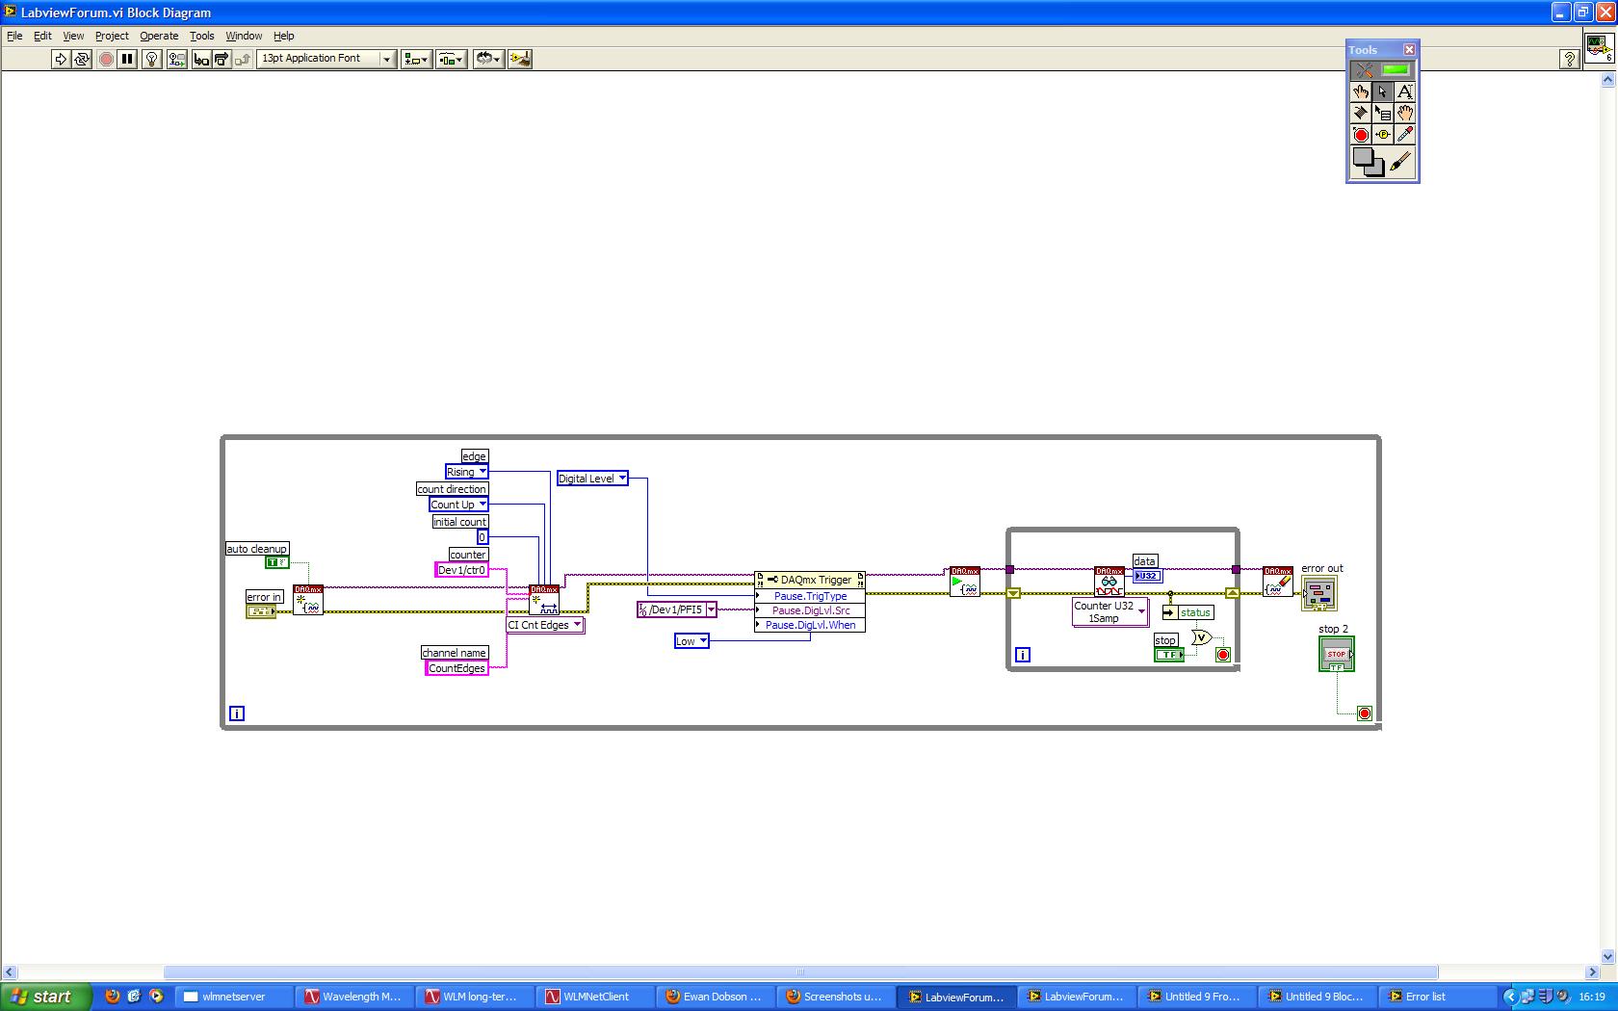Switch to wlmnetserver taskbar window
The height and width of the screenshot is (1011, 1618).
[234, 997]
